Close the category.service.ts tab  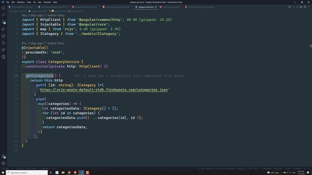point(156,7)
